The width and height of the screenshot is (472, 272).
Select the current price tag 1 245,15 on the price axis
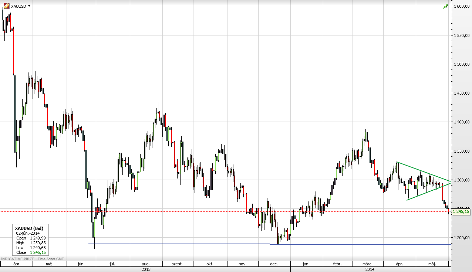(461, 211)
